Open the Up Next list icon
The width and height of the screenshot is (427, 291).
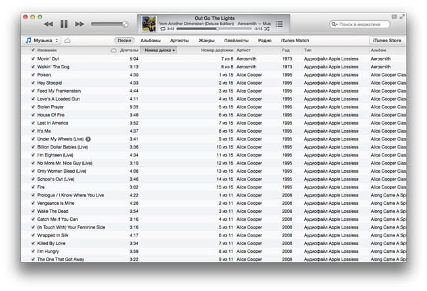point(279,24)
